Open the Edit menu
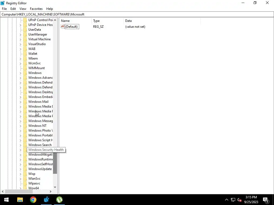Image resolution: width=274 pixels, height=205 pixels. coord(13,9)
